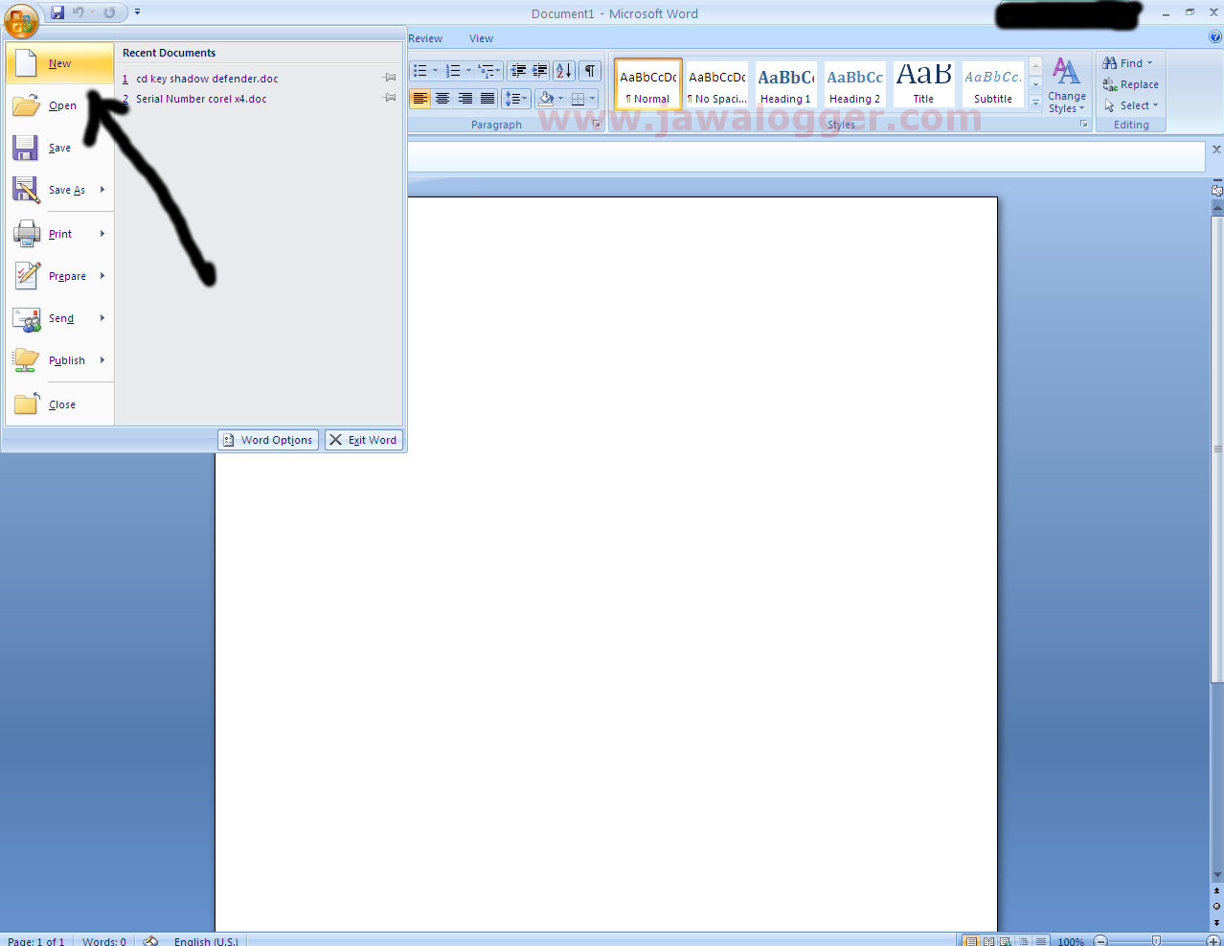The height and width of the screenshot is (946, 1224).
Task: Click Save icon in Quick Access Toolbar
Action: (57, 12)
